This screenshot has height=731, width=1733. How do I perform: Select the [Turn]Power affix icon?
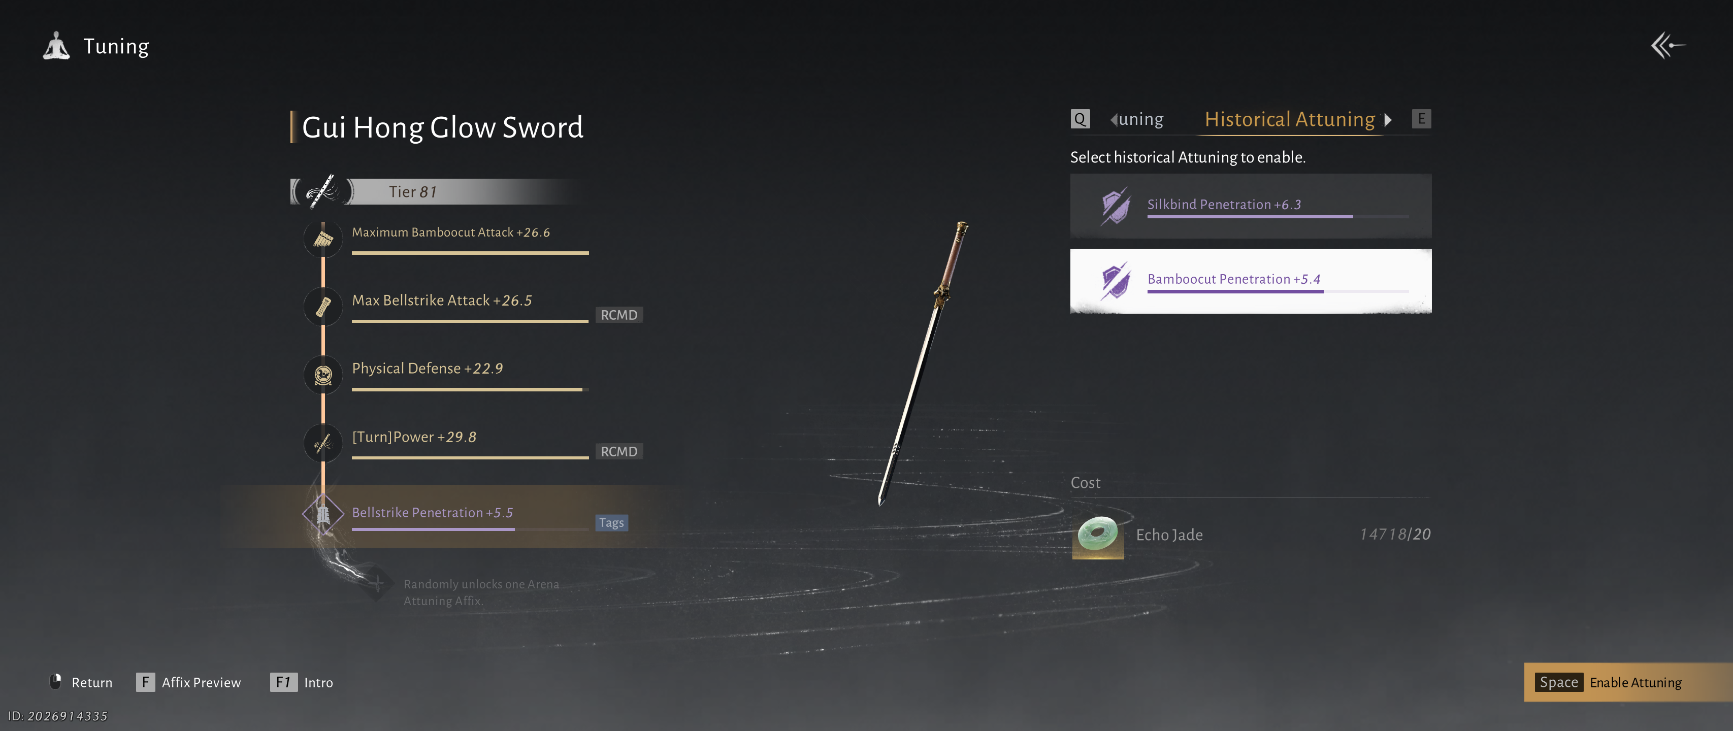tap(323, 443)
